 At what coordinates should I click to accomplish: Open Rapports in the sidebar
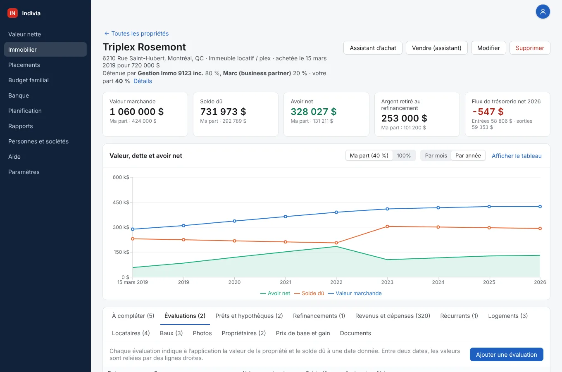click(x=45, y=126)
